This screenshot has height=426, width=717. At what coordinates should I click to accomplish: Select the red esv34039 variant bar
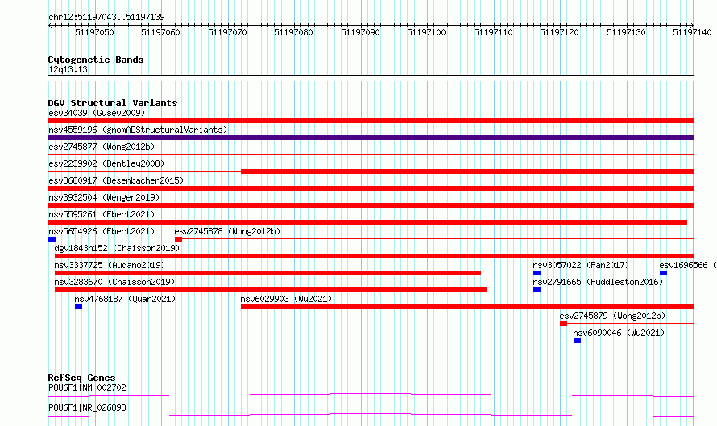[371, 121]
